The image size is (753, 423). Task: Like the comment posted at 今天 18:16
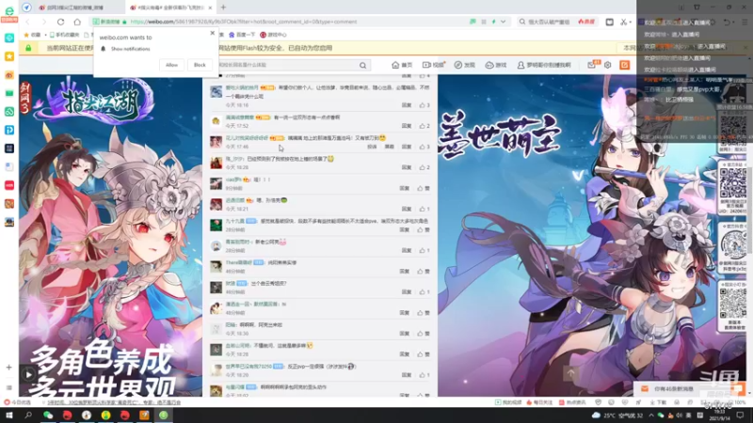click(x=425, y=105)
